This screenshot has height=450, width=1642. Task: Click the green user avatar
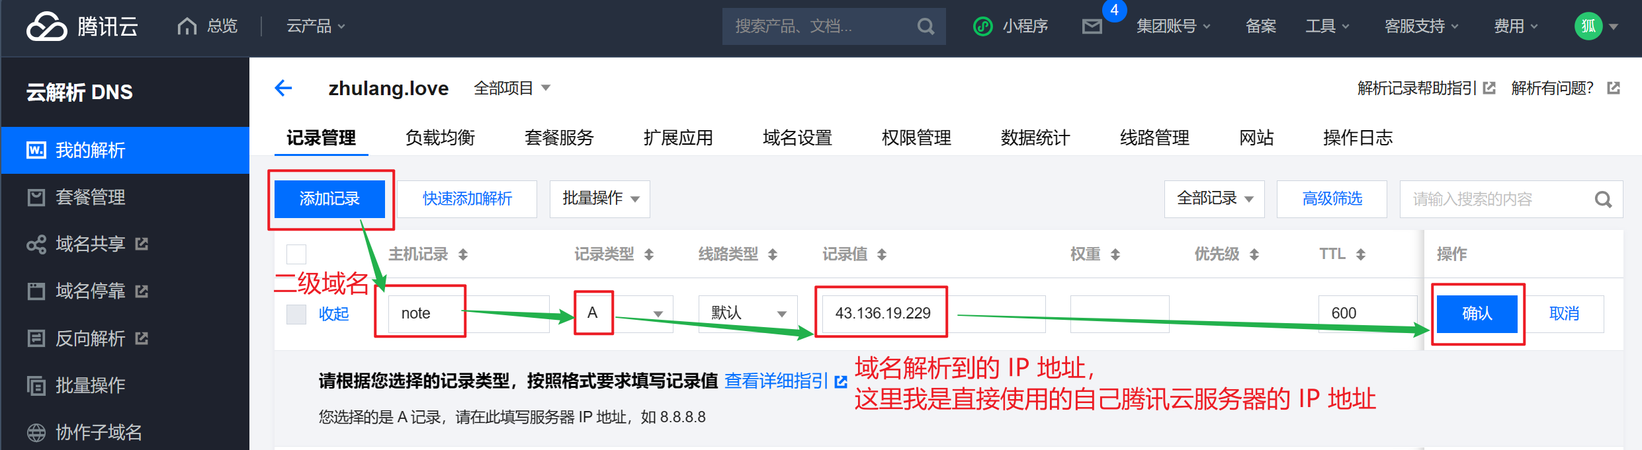[1588, 26]
